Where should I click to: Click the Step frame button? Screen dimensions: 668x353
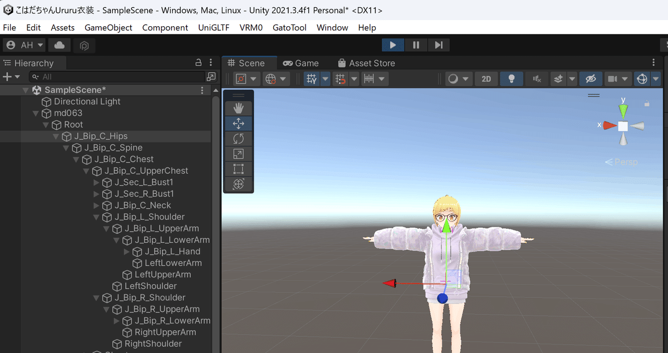(439, 45)
